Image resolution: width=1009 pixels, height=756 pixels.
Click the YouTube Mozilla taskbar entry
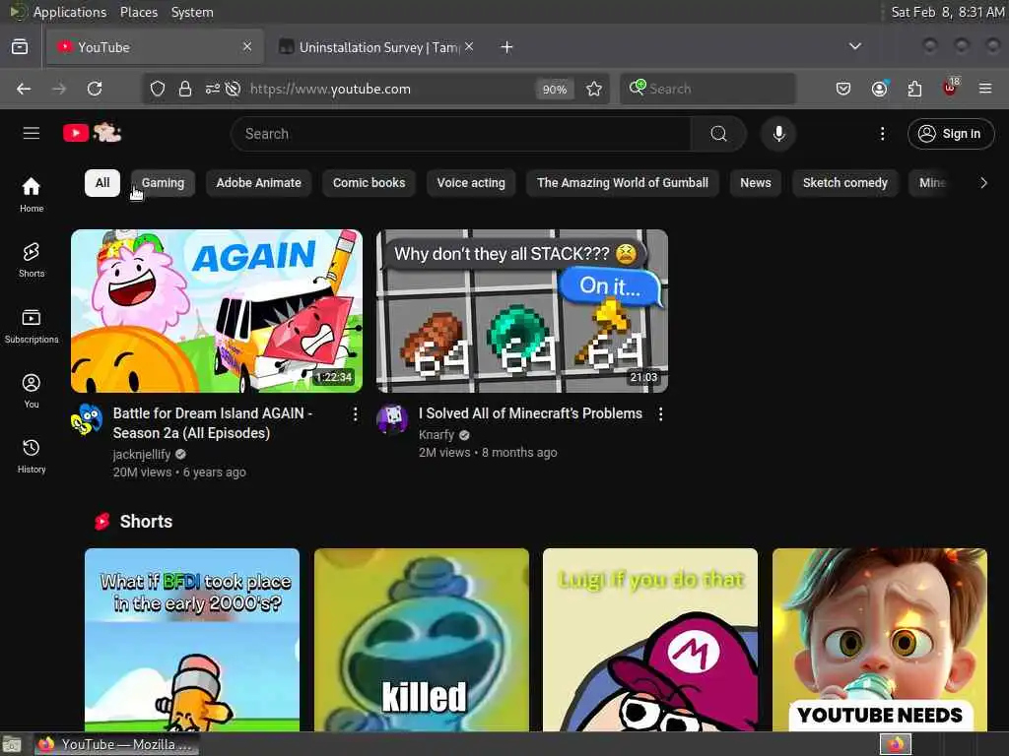116,744
